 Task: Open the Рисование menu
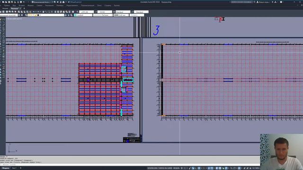[49, 5]
